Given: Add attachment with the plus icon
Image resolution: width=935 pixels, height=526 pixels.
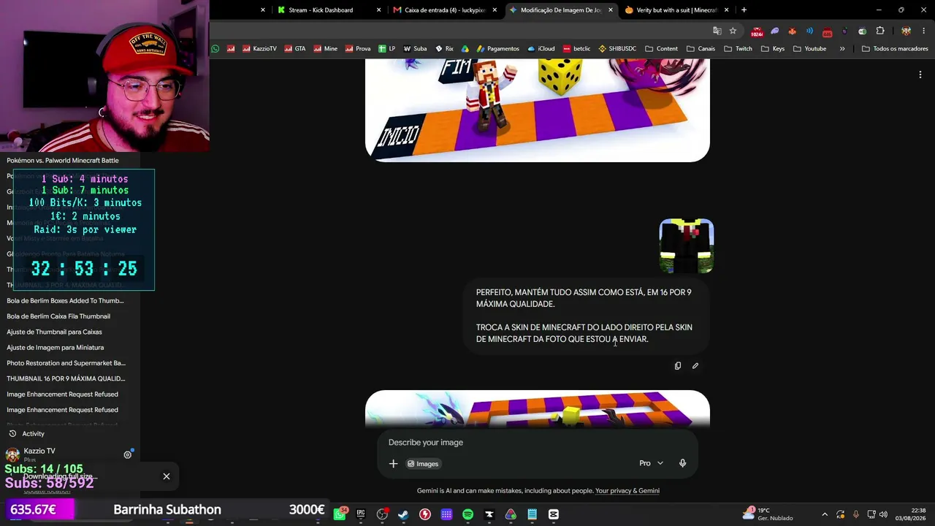Looking at the screenshot, I should click(393, 463).
